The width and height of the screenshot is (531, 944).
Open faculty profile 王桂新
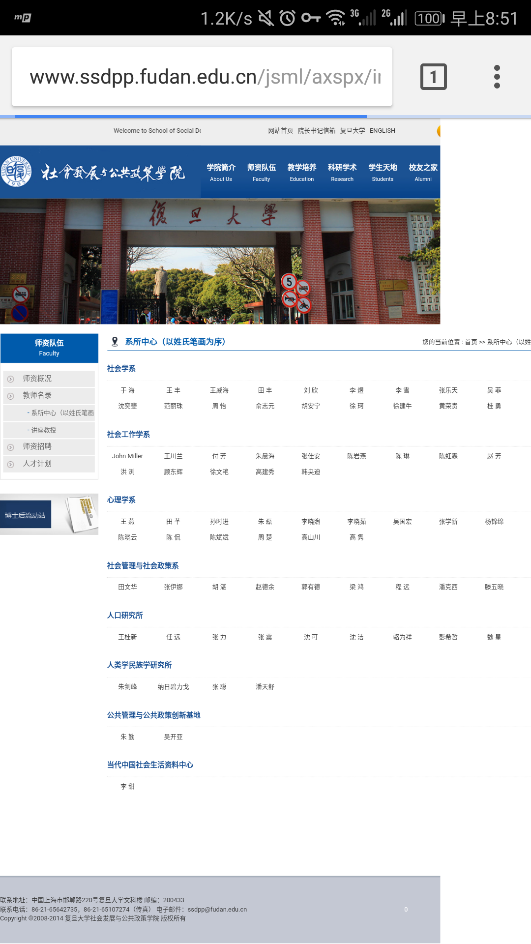(x=127, y=637)
